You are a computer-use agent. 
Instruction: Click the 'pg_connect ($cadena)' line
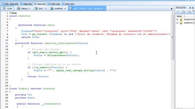[x=96, y=34]
